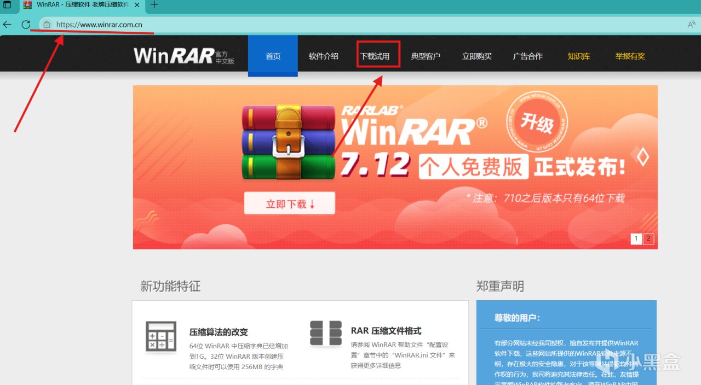Open 典型客户 navigation item
The width and height of the screenshot is (701, 385).
click(426, 56)
